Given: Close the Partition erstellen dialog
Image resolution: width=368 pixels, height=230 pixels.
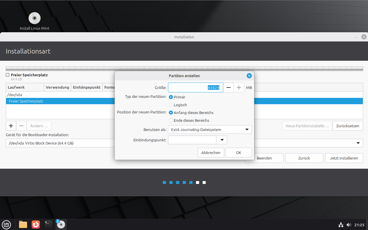Looking at the screenshot, I should click(249, 76).
